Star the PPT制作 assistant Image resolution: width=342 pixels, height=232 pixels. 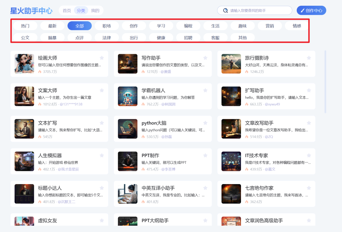205,155
